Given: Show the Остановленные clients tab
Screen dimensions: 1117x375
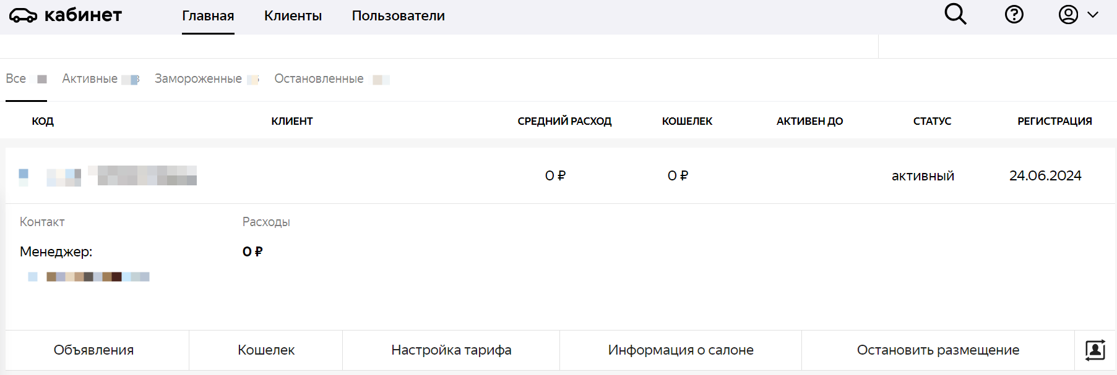Looking at the screenshot, I should pos(319,79).
